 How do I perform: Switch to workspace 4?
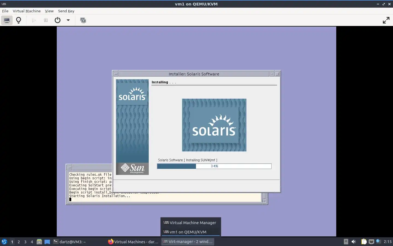[x=32, y=242]
